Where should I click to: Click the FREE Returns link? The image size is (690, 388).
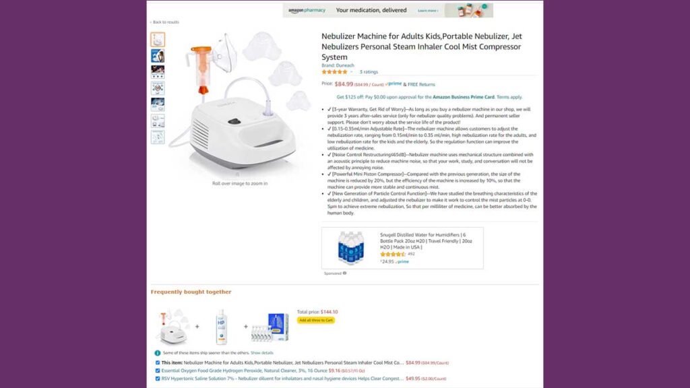(x=421, y=84)
